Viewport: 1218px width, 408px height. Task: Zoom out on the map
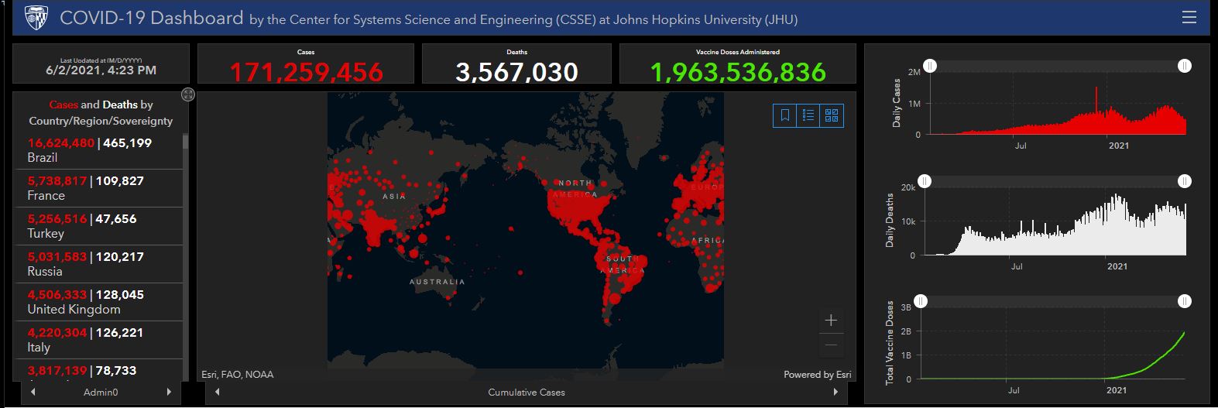click(831, 345)
